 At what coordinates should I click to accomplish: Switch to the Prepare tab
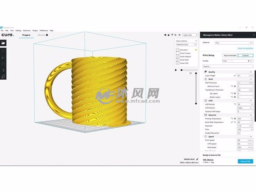(26, 35)
